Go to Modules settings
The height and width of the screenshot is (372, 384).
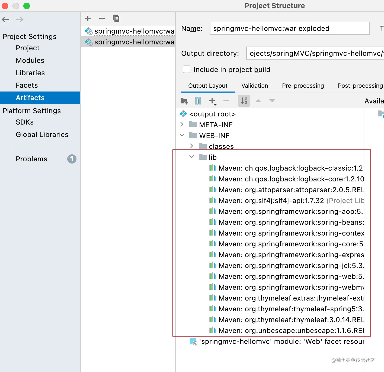(x=30, y=60)
